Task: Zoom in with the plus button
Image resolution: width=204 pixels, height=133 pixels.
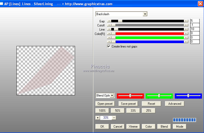Action: pyautogui.click(x=98, y=118)
